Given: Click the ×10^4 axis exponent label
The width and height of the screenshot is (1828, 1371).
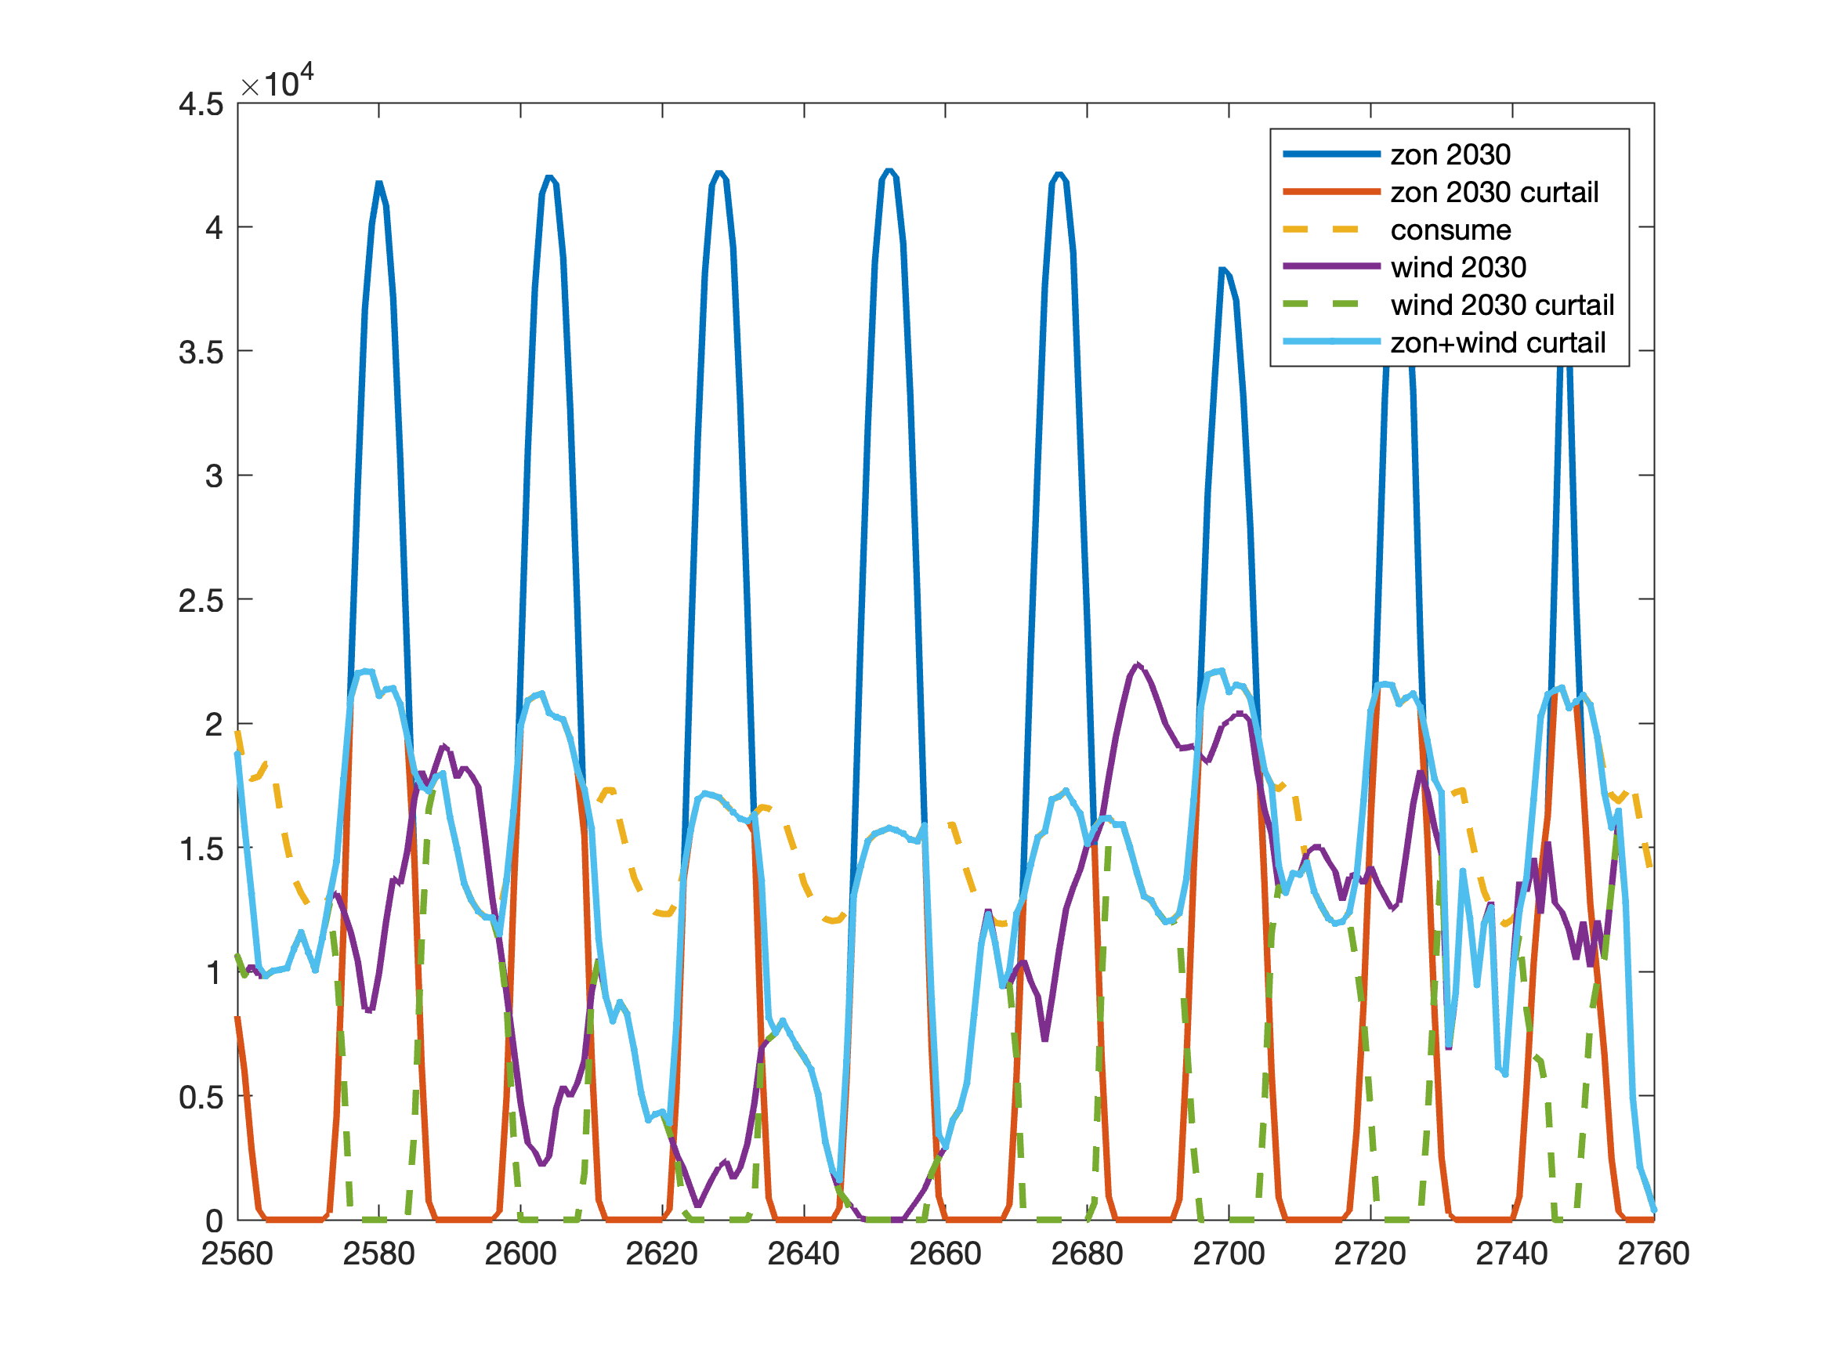Looking at the screenshot, I should [277, 81].
